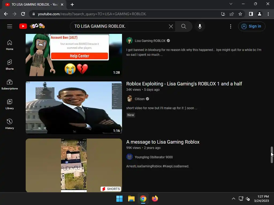Show hidden system tray icons
This screenshot has height=205, width=274.
[233, 199]
